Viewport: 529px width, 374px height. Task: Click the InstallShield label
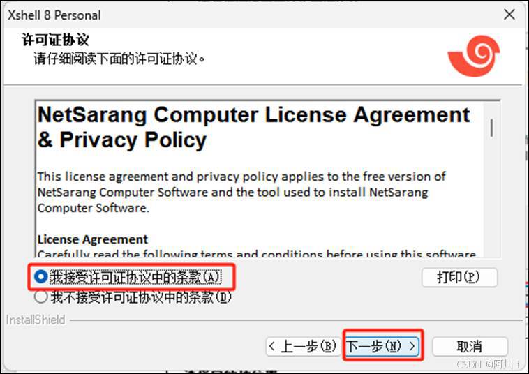coord(36,320)
